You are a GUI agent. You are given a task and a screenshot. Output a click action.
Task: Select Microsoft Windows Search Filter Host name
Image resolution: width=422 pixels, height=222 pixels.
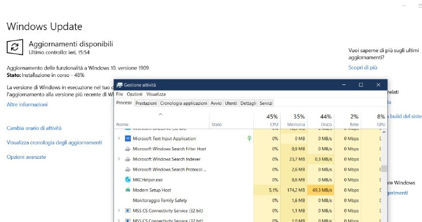click(x=169, y=149)
